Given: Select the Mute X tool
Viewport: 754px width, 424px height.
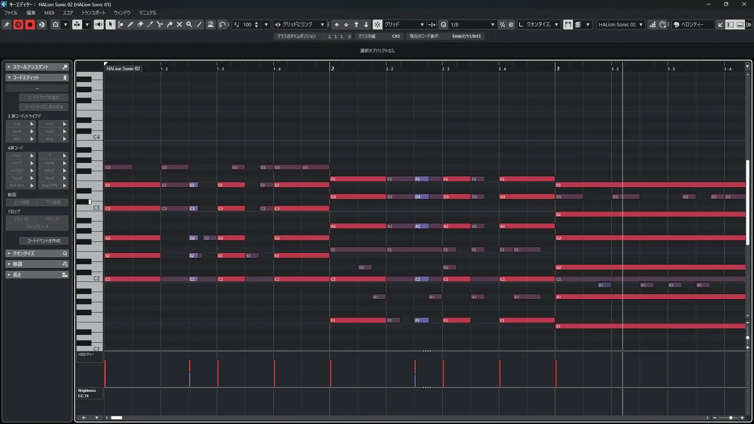Looking at the screenshot, I should tap(179, 24).
